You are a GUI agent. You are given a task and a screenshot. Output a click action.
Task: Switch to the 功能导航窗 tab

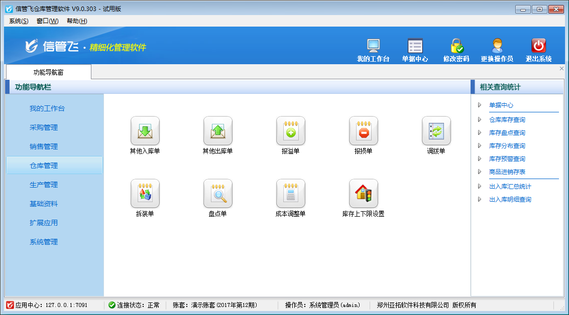49,72
